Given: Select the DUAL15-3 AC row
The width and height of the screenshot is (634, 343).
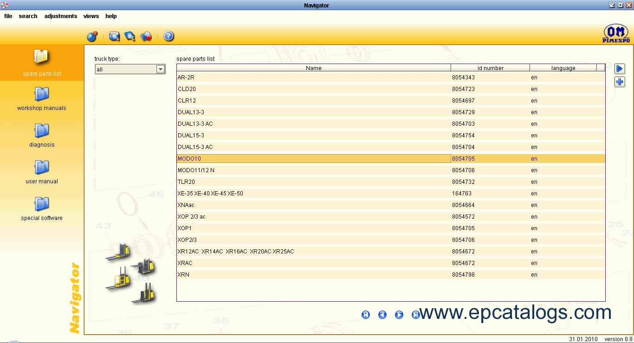Looking at the screenshot, I should click(x=391, y=147).
